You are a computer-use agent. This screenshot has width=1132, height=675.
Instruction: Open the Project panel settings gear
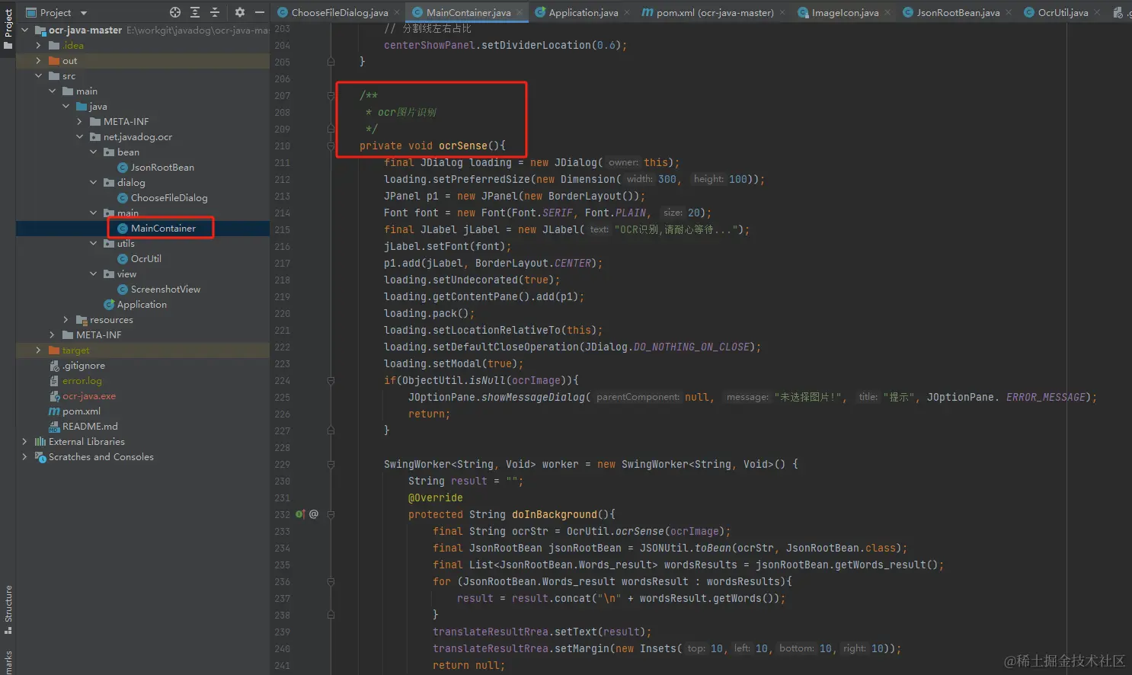[x=240, y=12]
